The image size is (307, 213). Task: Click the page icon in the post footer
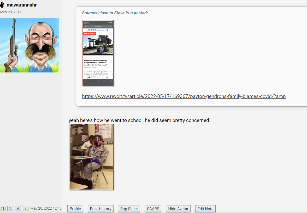(3, 209)
